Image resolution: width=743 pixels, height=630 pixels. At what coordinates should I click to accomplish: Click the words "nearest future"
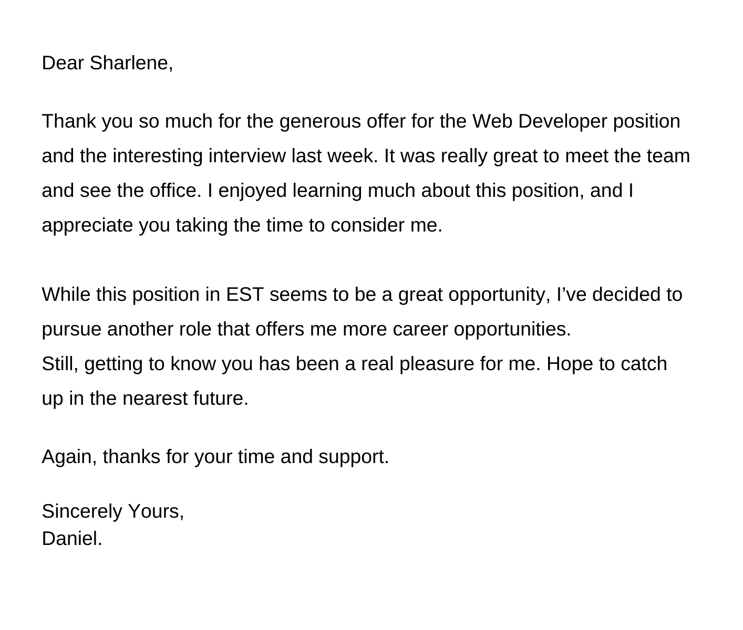[185, 398]
